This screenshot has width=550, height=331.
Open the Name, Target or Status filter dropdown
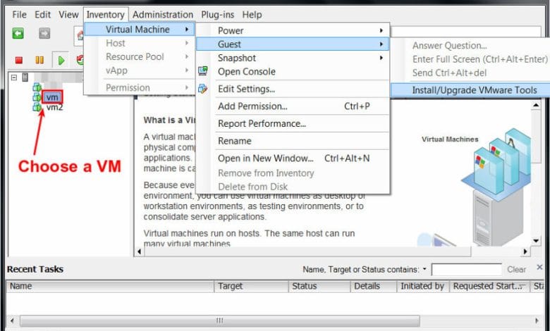[424, 269]
